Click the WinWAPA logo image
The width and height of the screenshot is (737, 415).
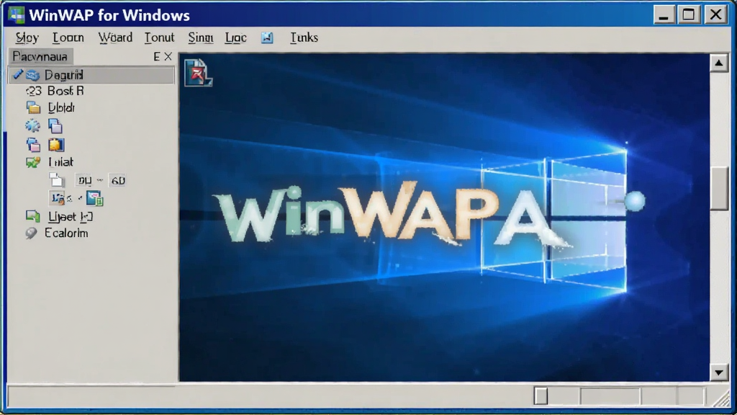[392, 215]
